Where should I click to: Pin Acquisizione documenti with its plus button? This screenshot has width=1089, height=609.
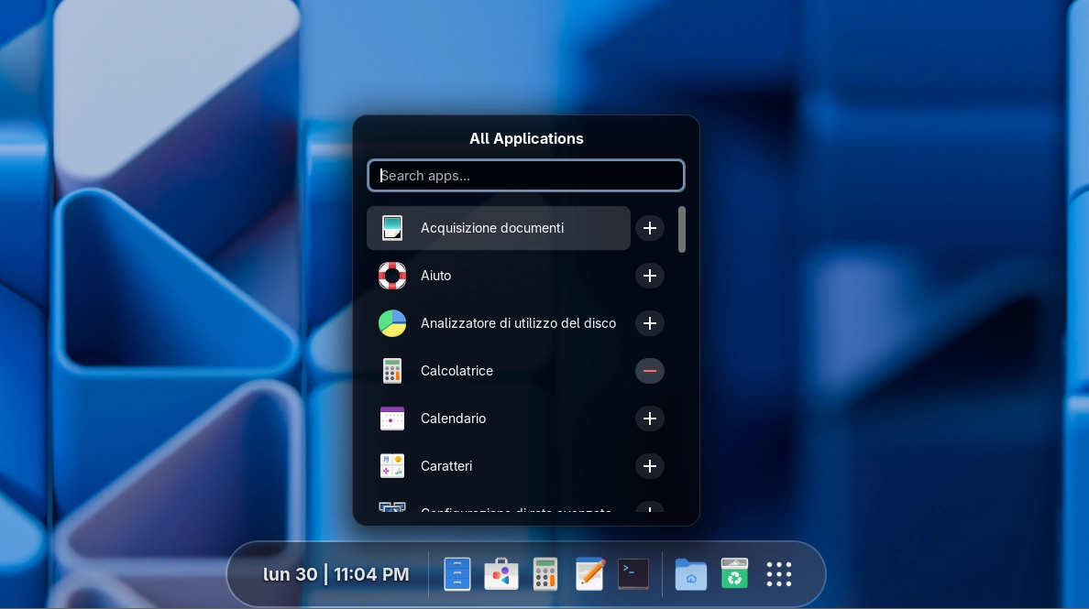[x=650, y=228]
